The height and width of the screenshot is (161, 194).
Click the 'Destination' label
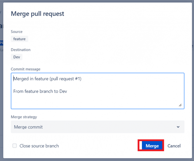[21, 50]
